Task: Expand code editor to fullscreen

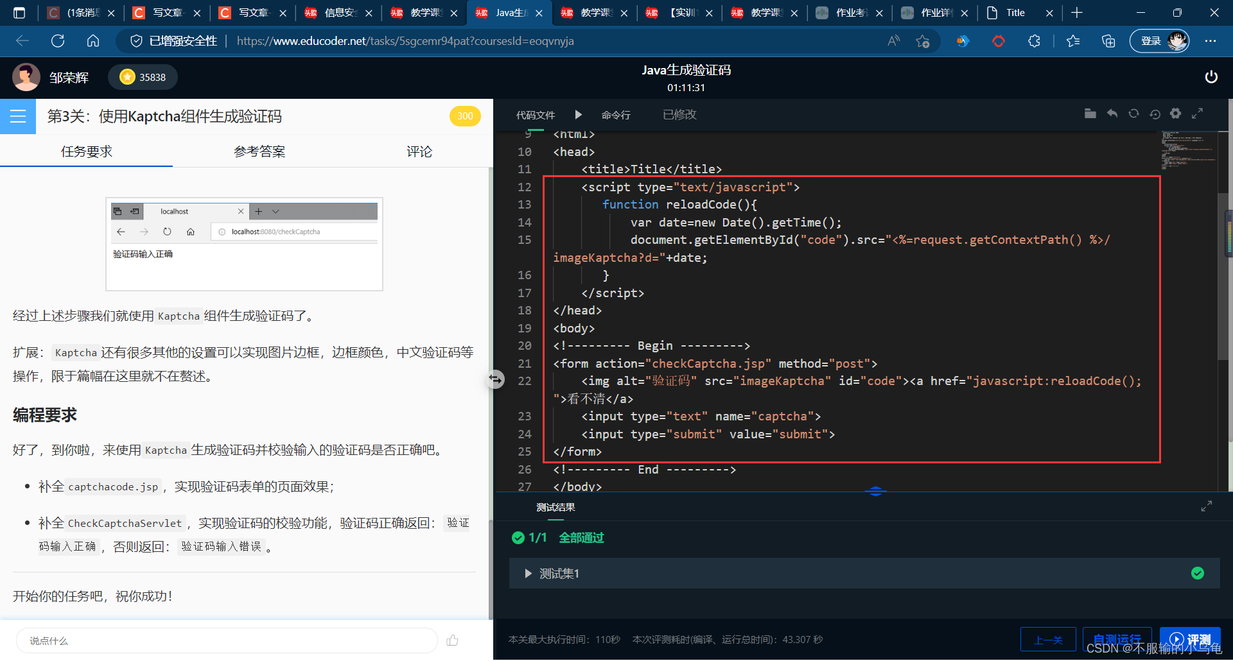Action: click(1197, 114)
